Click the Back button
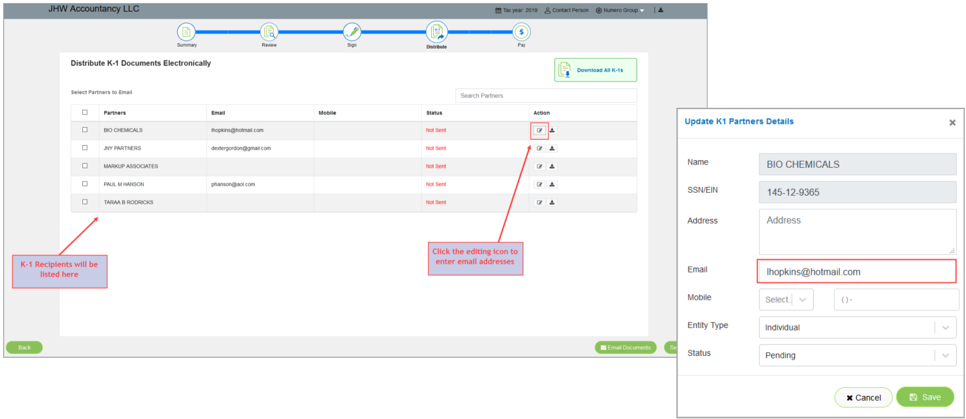Image resolution: width=966 pixels, height=419 pixels. (x=24, y=347)
